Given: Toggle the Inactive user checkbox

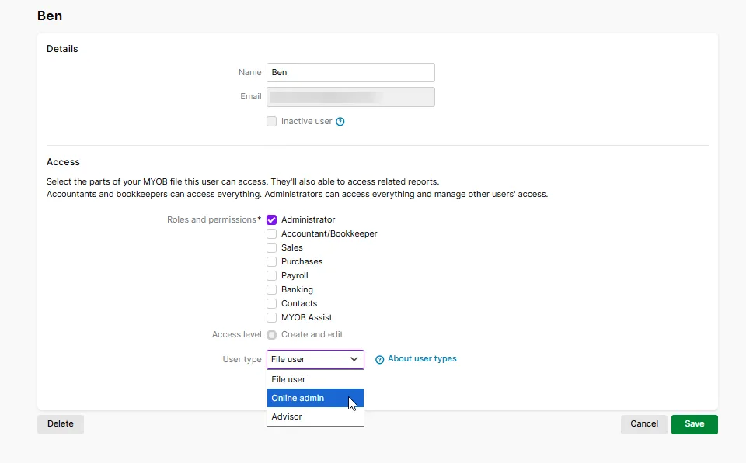Looking at the screenshot, I should (272, 122).
